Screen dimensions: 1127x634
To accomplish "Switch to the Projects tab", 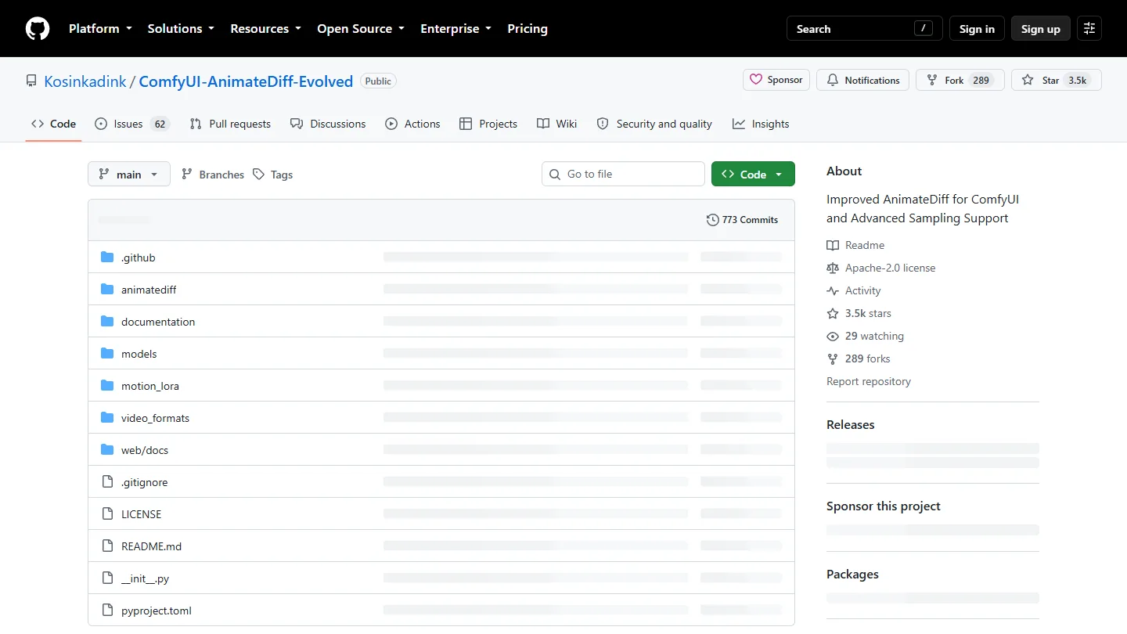I will (x=488, y=124).
